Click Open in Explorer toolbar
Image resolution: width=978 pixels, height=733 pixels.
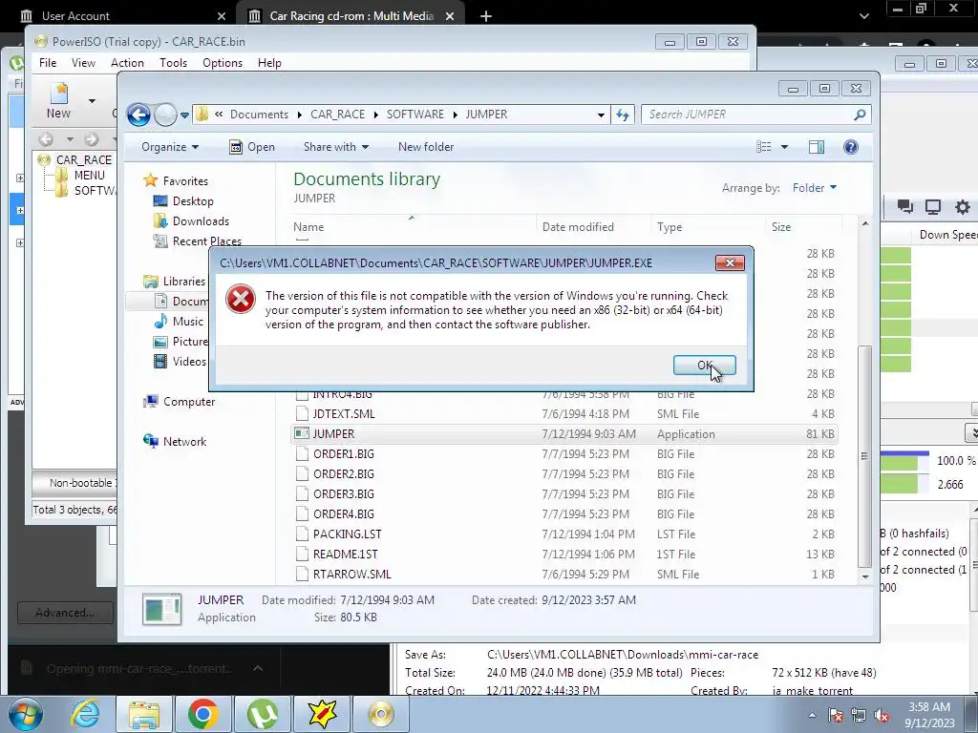click(252, 147)
